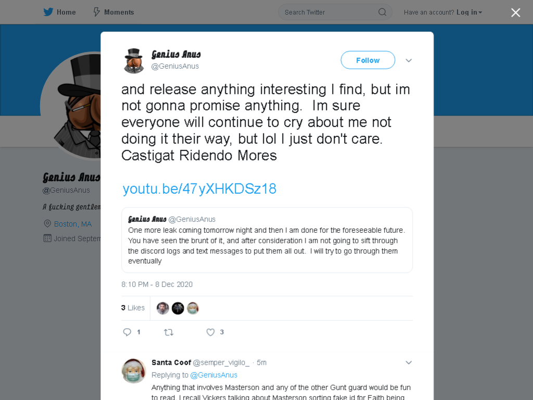Like the tweet with the heart icon

tap(210, 332)
